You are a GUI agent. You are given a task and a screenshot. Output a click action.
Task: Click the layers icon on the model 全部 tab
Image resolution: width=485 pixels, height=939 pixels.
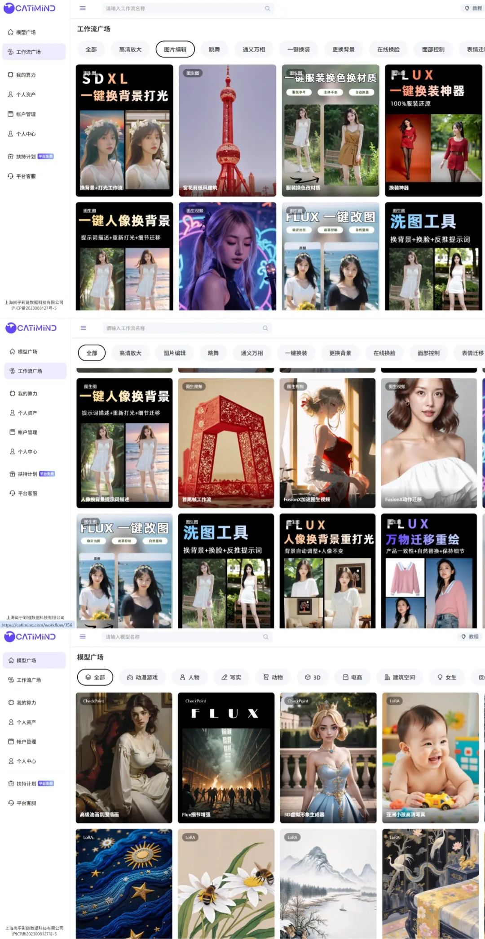tap(88, 677)
